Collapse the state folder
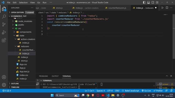This screenshot has height=98, width=175. [x=22, y=36]
